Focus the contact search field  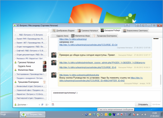[31, 30]
